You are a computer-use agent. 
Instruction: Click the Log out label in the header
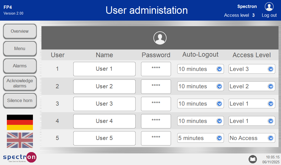click(x=269, y=15)
